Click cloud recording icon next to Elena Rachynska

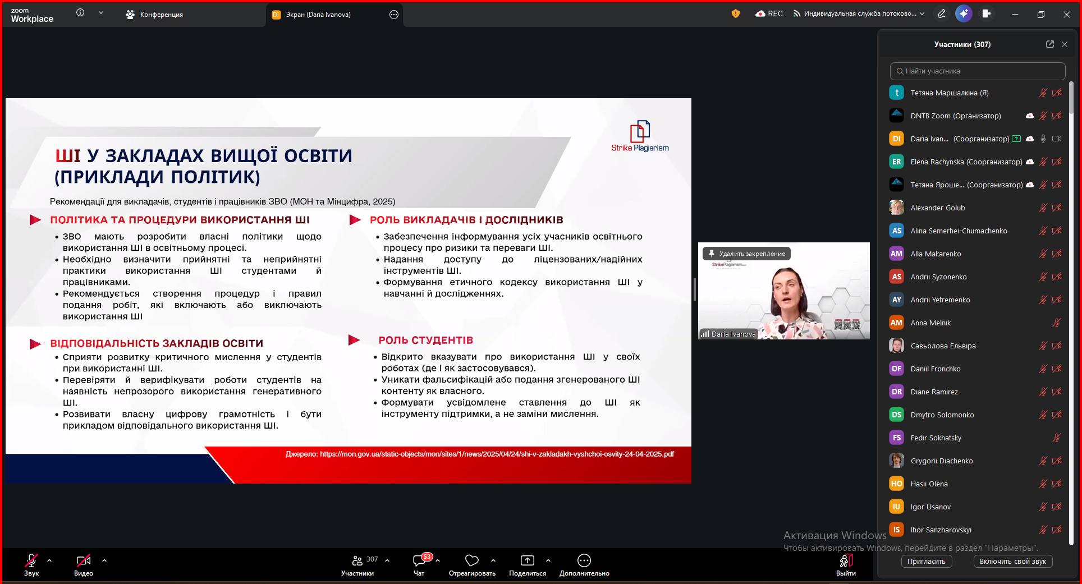pyautogui.click(x=1030, y=162)
